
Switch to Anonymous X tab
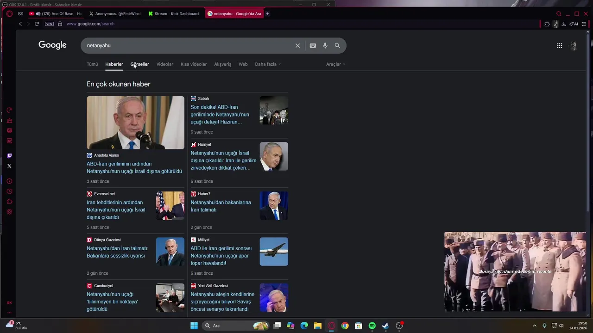(x=115, y=14)
